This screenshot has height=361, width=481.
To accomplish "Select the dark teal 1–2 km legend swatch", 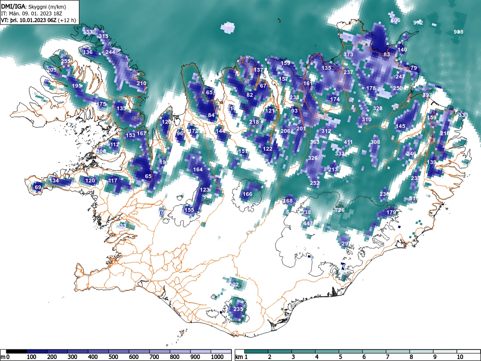I will click(x=256, y=351).
